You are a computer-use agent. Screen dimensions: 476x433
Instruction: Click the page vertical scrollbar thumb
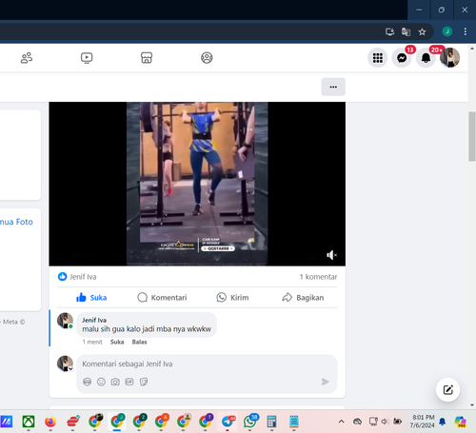coord(472,137)
